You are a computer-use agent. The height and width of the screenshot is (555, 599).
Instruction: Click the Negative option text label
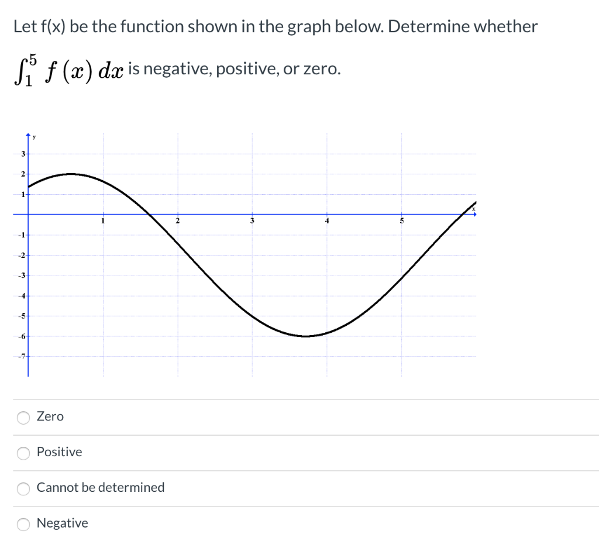(x=62, y=523)
